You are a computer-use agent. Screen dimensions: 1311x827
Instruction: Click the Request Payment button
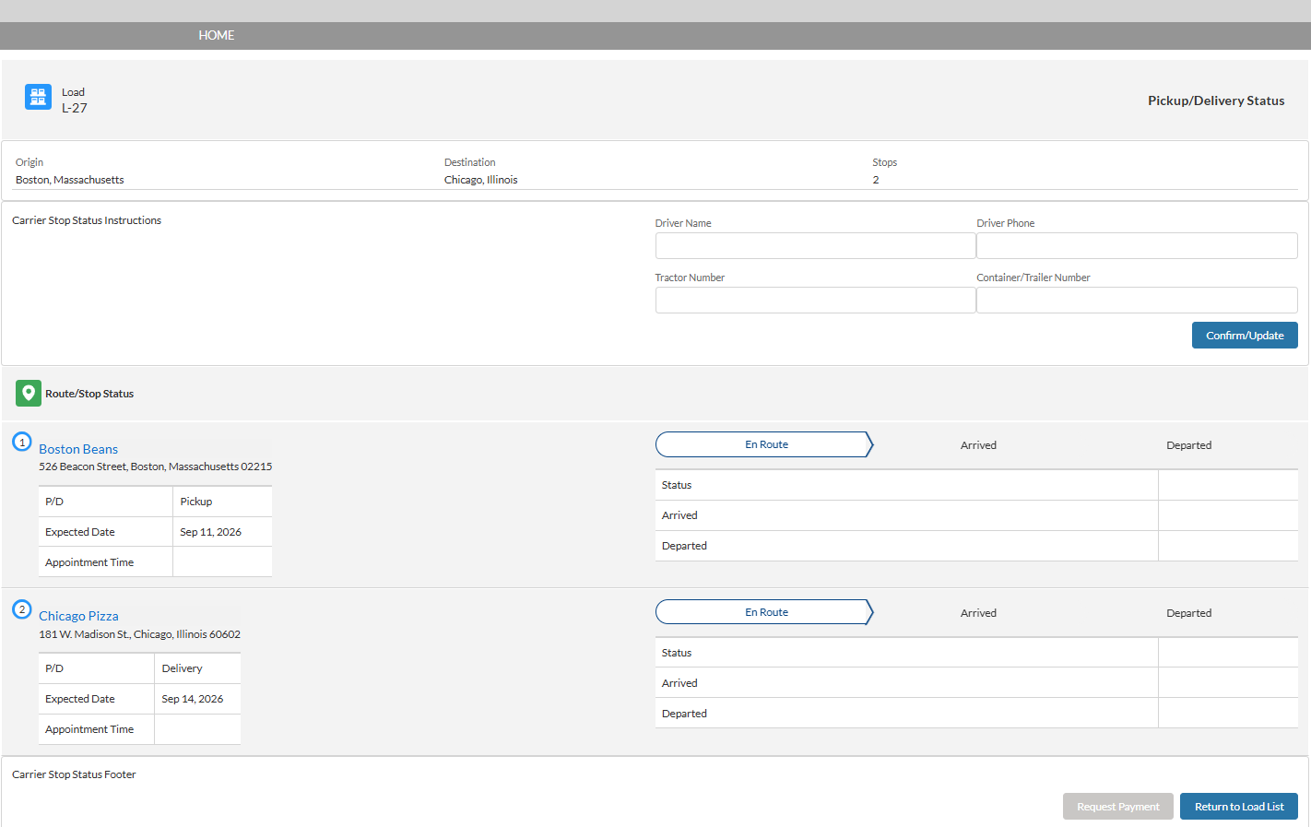coord(1118,807)
